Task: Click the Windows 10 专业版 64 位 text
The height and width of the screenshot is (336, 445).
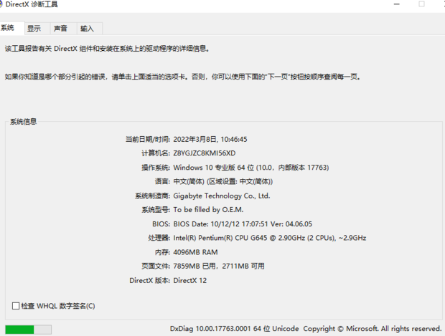Action: [214, 168]
